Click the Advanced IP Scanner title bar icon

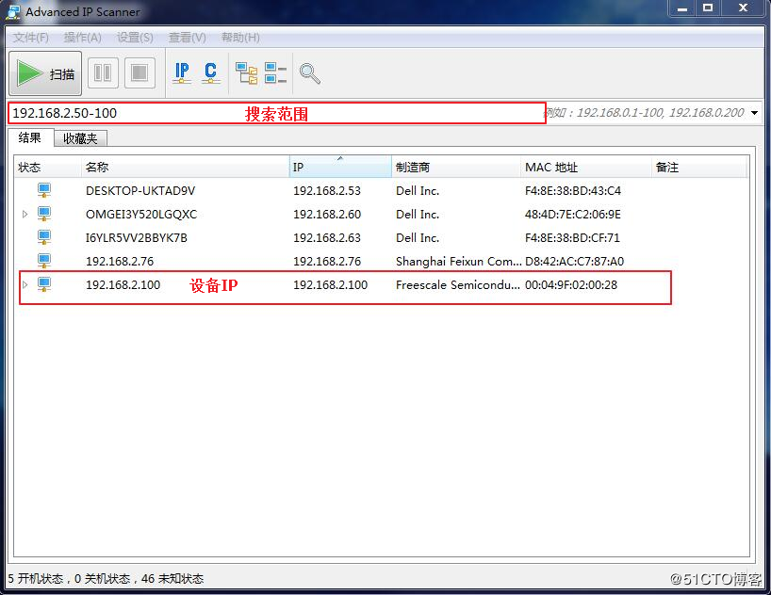pos(13,12)
